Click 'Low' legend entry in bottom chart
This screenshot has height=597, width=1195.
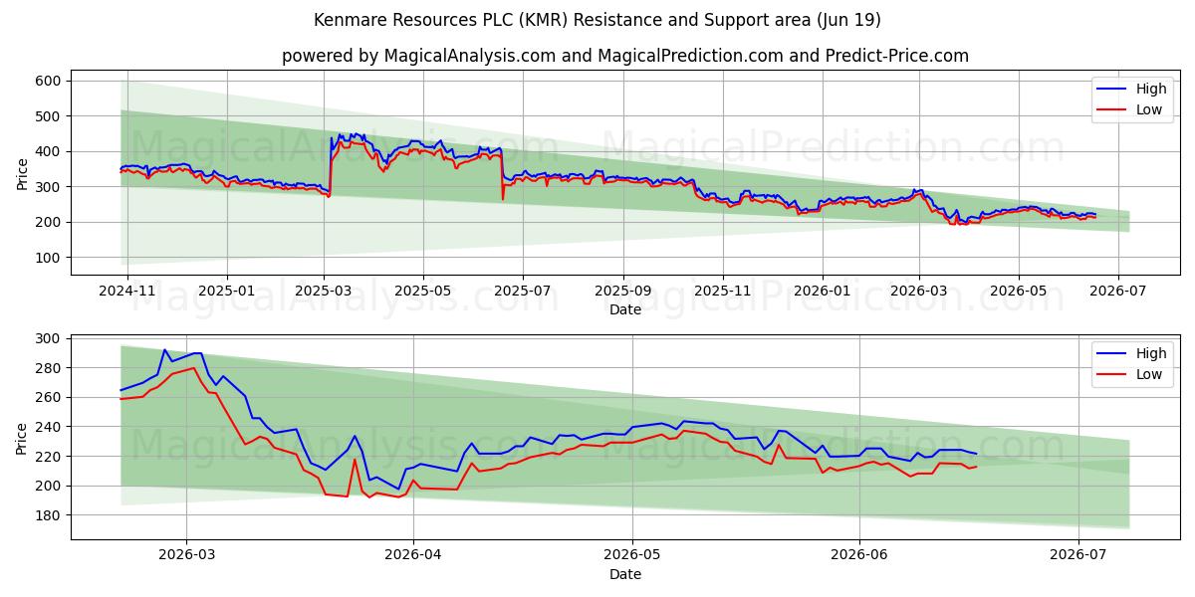point(1149,374)
